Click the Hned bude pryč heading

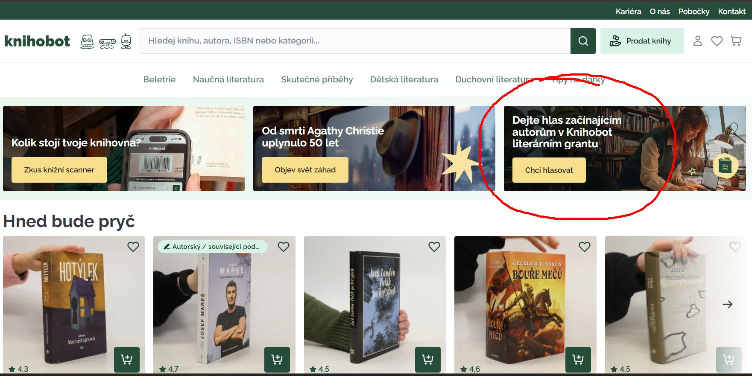coord(69,221)
